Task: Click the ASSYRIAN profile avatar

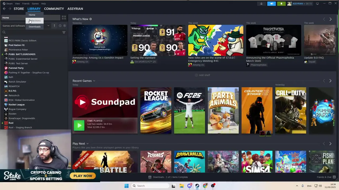Action: point(289,4)
